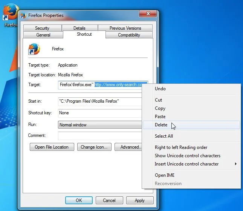Click the Firefox name label in the dialog
243x211 pixels.
[x=58, y=49]
